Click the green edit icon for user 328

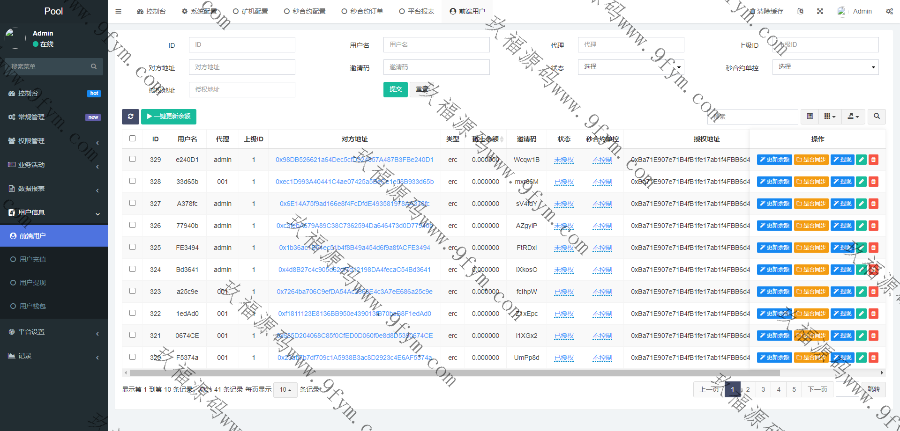click(x=861, y=182)
